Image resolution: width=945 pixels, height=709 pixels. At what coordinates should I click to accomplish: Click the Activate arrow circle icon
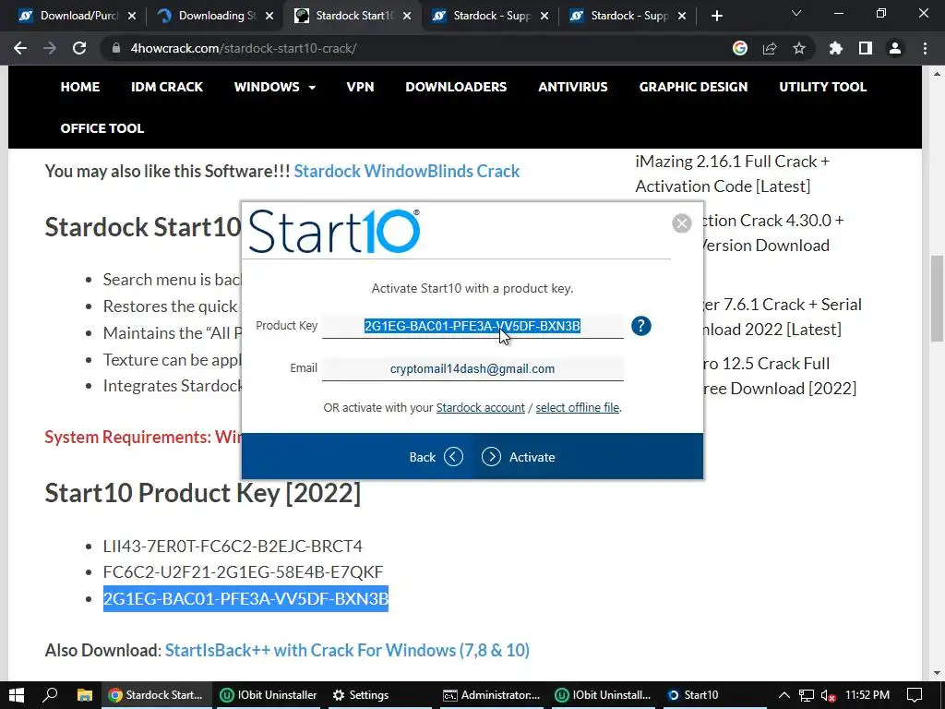(x=491, y=457)
